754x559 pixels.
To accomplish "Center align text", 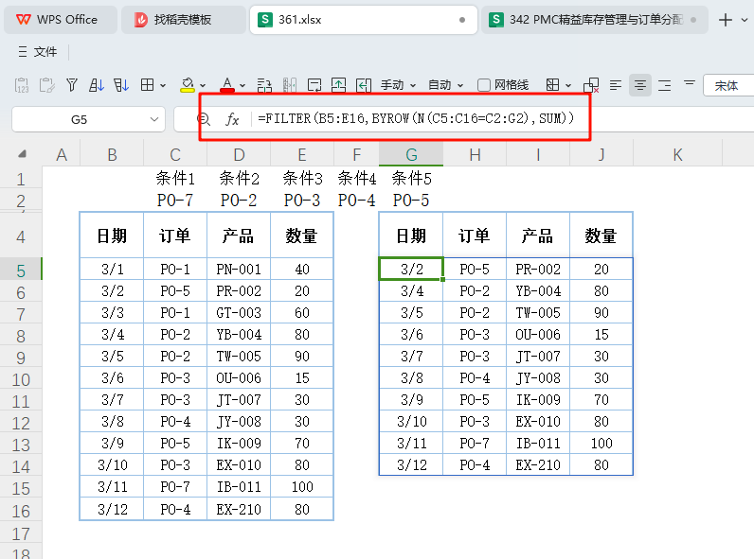I will point(640,85).
